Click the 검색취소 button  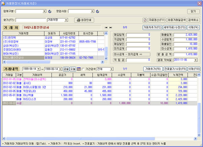tap(193, 20)
